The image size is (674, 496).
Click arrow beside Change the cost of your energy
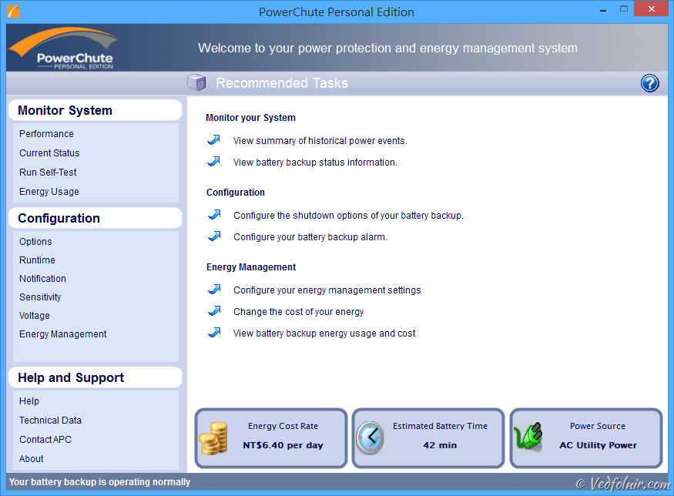pos(214,310)
